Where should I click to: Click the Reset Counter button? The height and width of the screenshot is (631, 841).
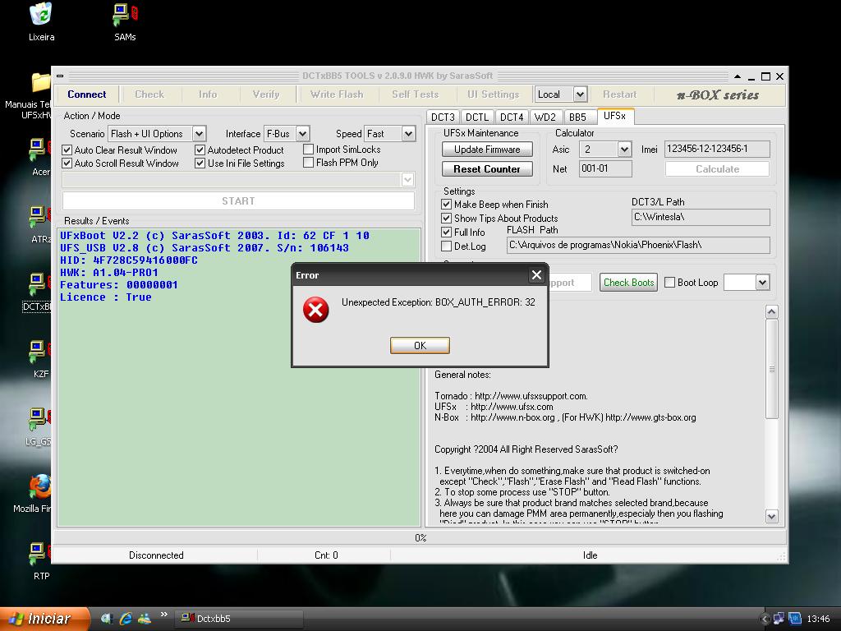click(487, 169)
